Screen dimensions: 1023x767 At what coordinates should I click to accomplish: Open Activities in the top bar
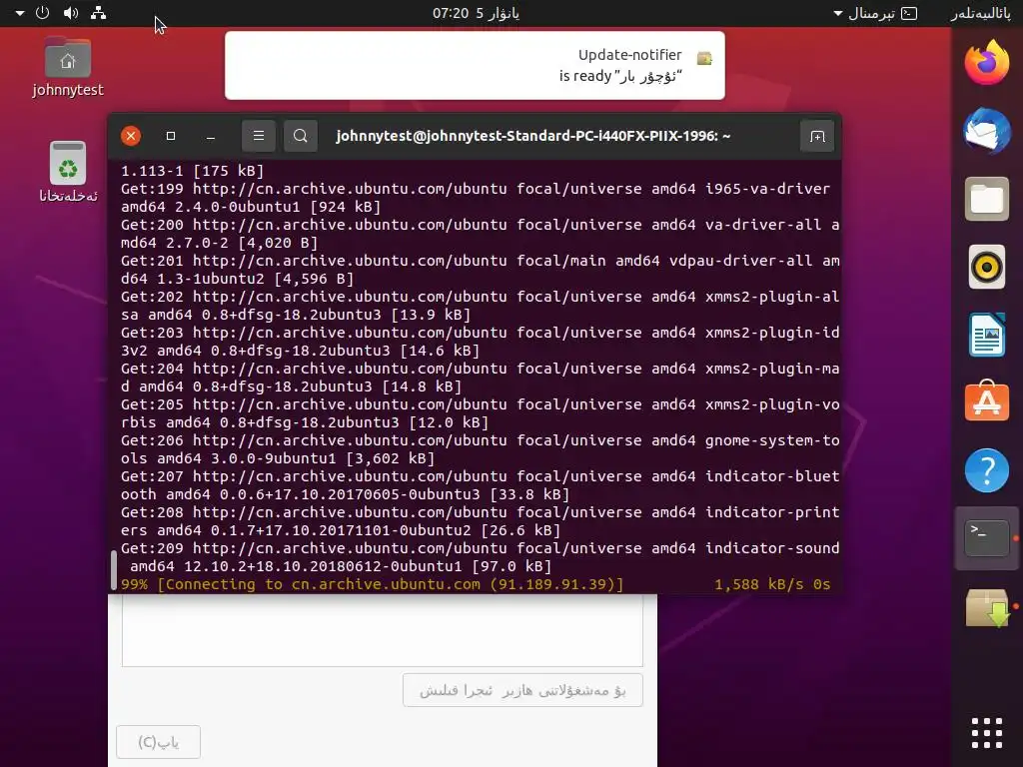[979, 13]
